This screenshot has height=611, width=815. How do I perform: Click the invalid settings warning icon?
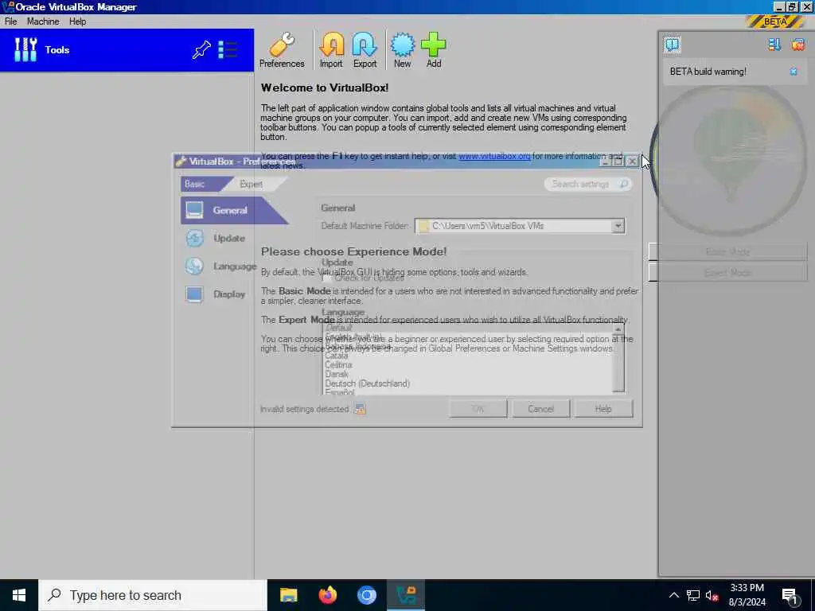[x=360, y=409]
